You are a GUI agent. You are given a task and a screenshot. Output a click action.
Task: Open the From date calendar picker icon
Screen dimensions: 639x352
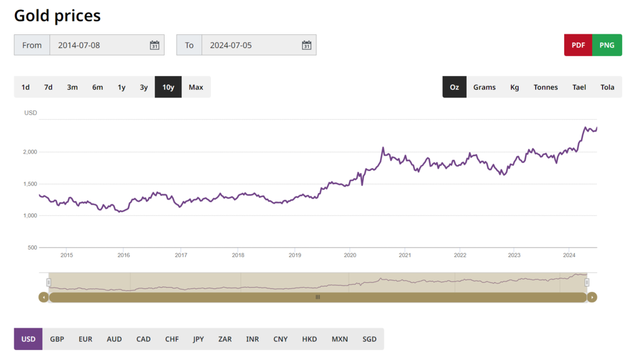click(x=155, y=45)
